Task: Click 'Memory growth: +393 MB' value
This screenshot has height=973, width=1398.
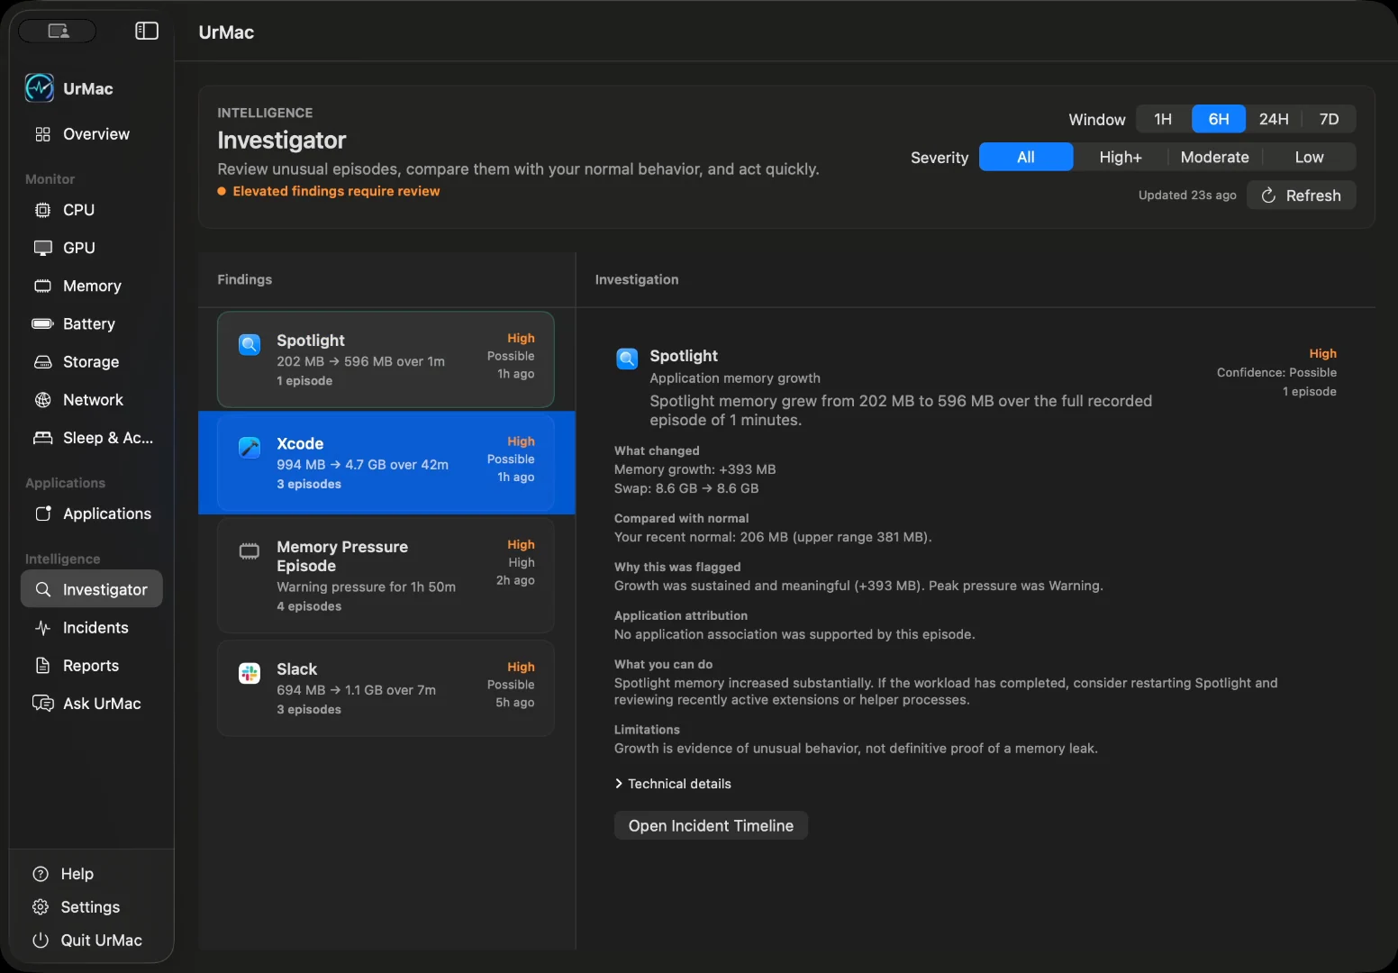Action: coord(694,469)
